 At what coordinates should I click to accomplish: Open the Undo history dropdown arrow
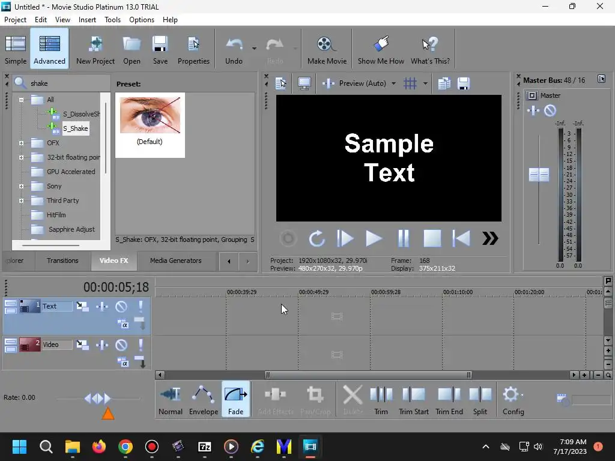254,49
